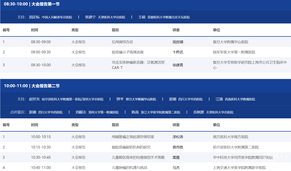Click host name 赵世光
The image size is (291, 171).
coord(34,99)
